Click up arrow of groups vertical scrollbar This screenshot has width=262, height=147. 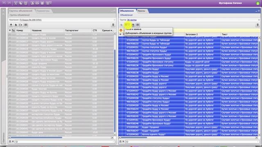click(x=115, y=33)
